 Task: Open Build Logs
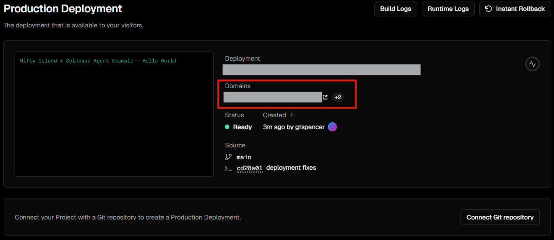pyautogui.click(x=395, y=9)
